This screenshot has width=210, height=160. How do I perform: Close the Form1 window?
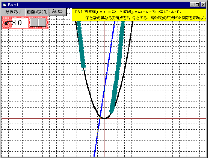(203, 5)
